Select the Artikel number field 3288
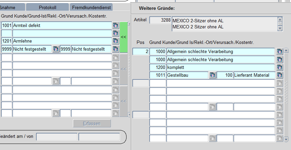 [x=160, y=20]
